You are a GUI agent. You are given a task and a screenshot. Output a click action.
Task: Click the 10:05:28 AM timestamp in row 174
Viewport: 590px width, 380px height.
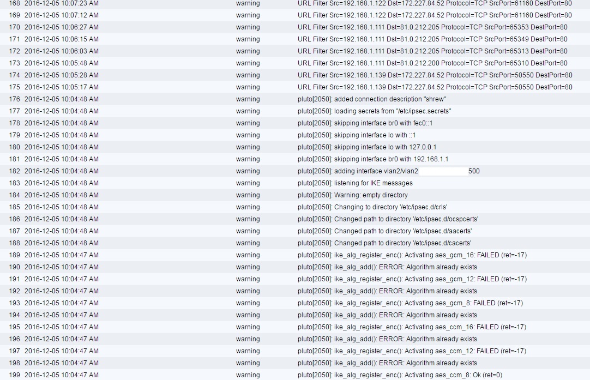tap(62, 75)
